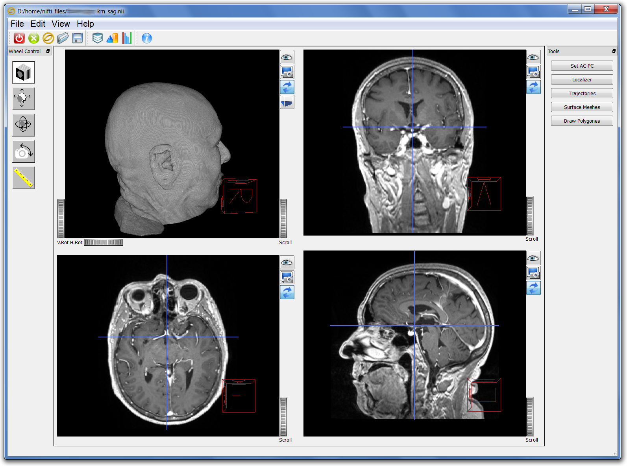The width and height of the screenshot is (627, 466).
Task: Select the slice cube wheel control tool
Action: (x=24, y=73)
